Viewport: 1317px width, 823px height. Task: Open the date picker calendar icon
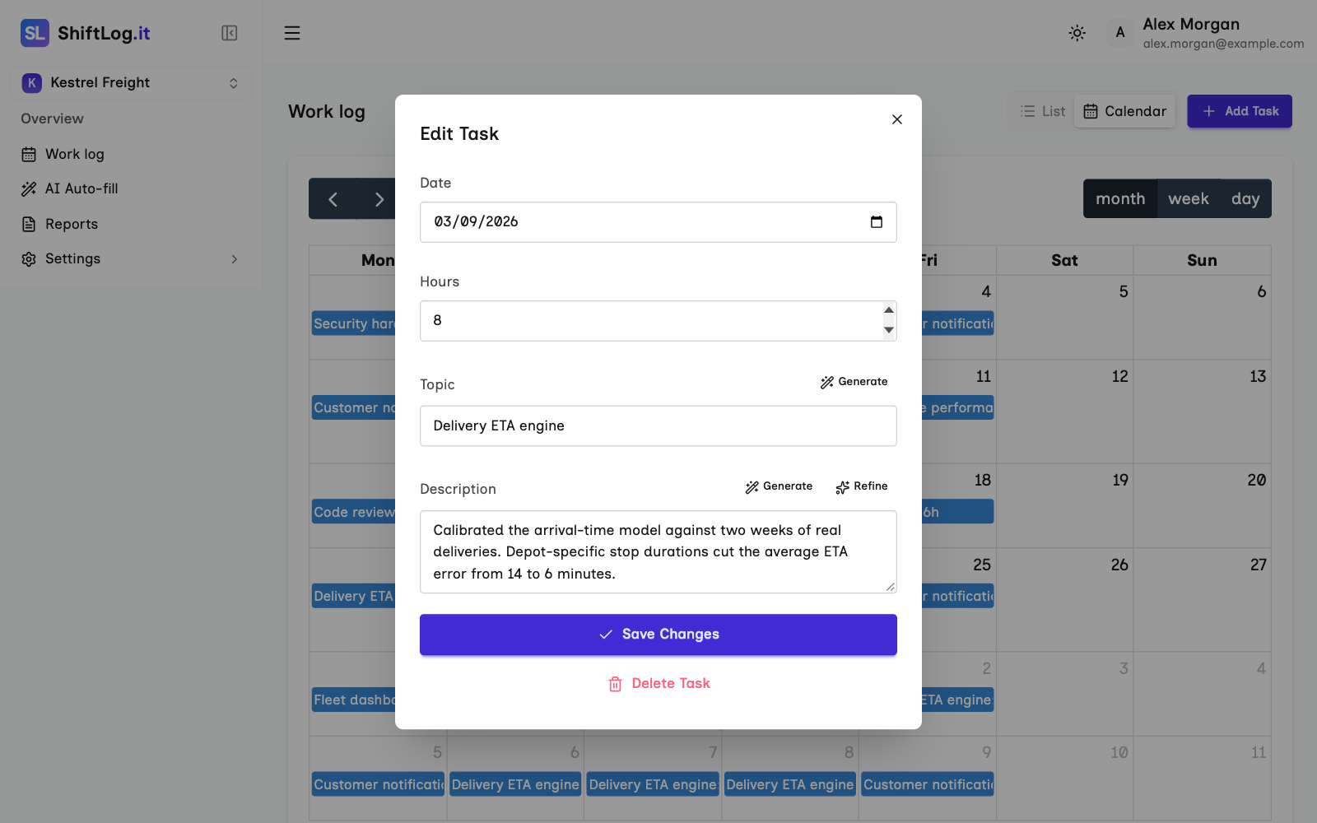pos(877,221)
